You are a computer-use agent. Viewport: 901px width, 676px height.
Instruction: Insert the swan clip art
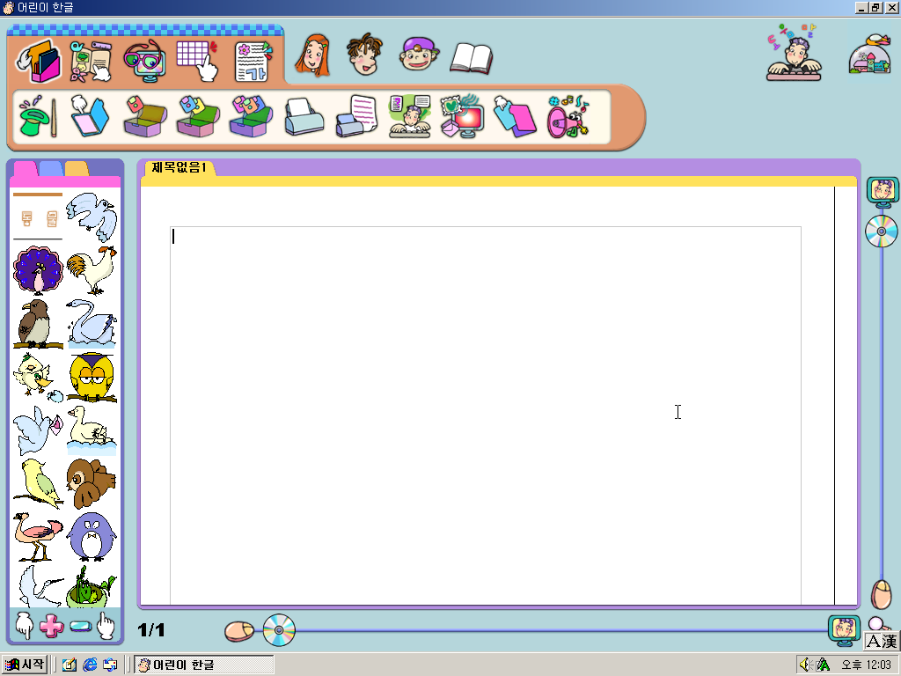(x=92, y=324)
